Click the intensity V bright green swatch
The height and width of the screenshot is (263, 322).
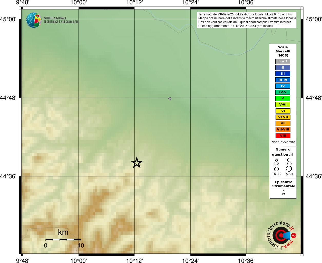coord(283,98)
